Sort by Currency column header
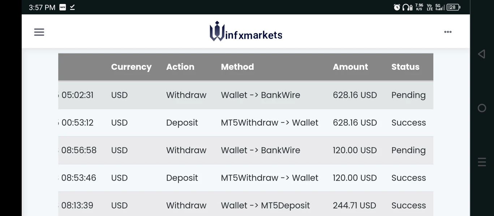494x216 pixels. [131, 67]
